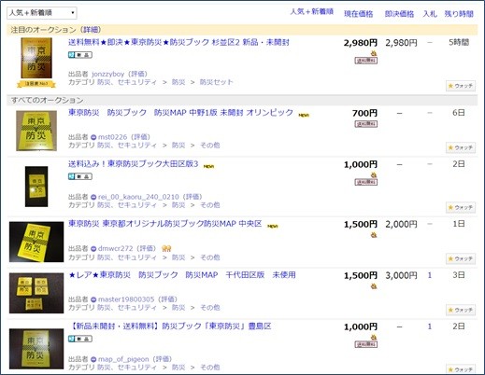Click payment icon under 千代田区版 1,500円 price
The height and width of the screenshot is (375, 485).
pos(374,286)
